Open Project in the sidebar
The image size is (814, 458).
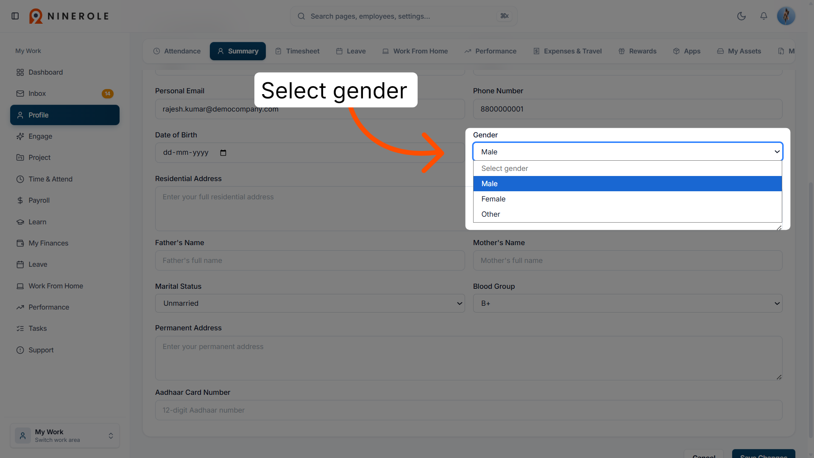click(65, 157)
